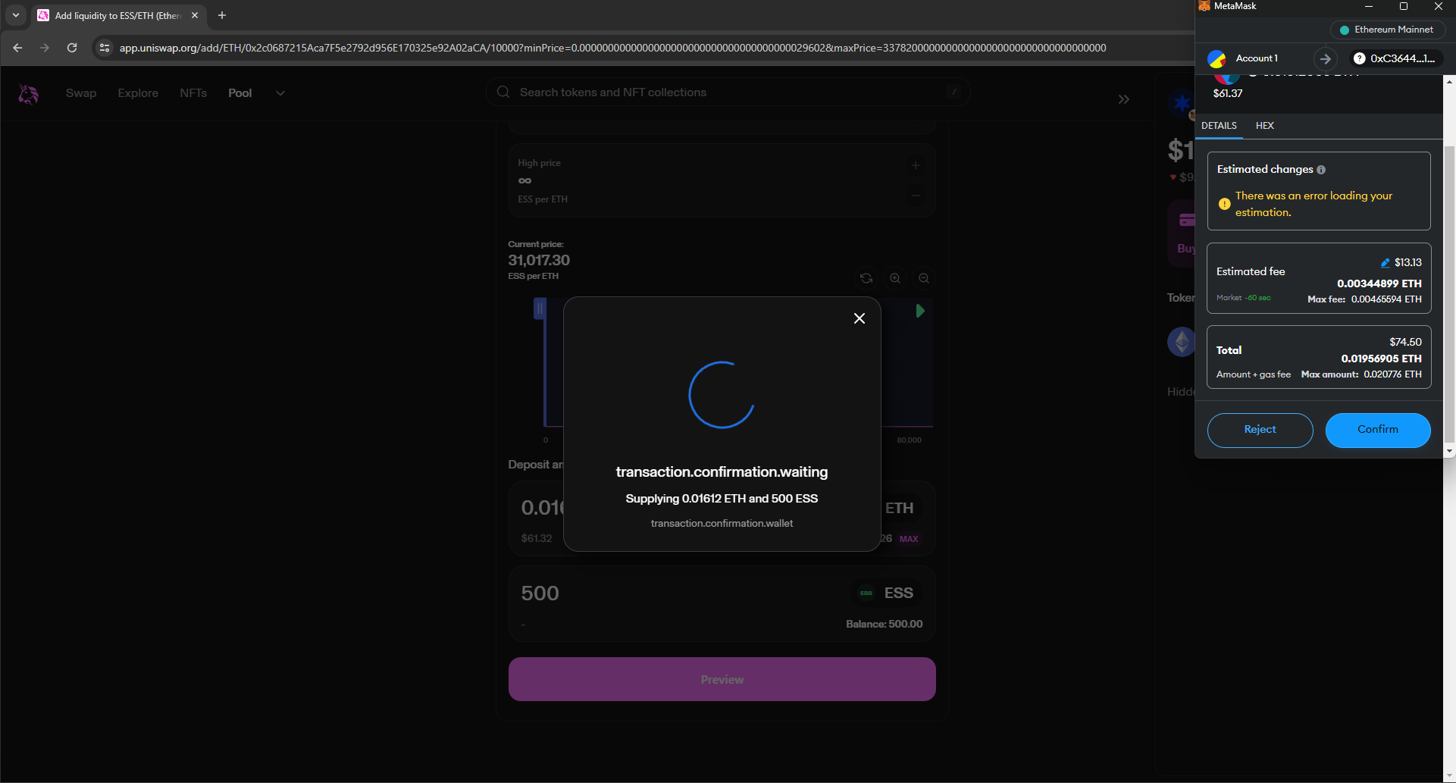Open the Swap navigation item

point(81,93)
